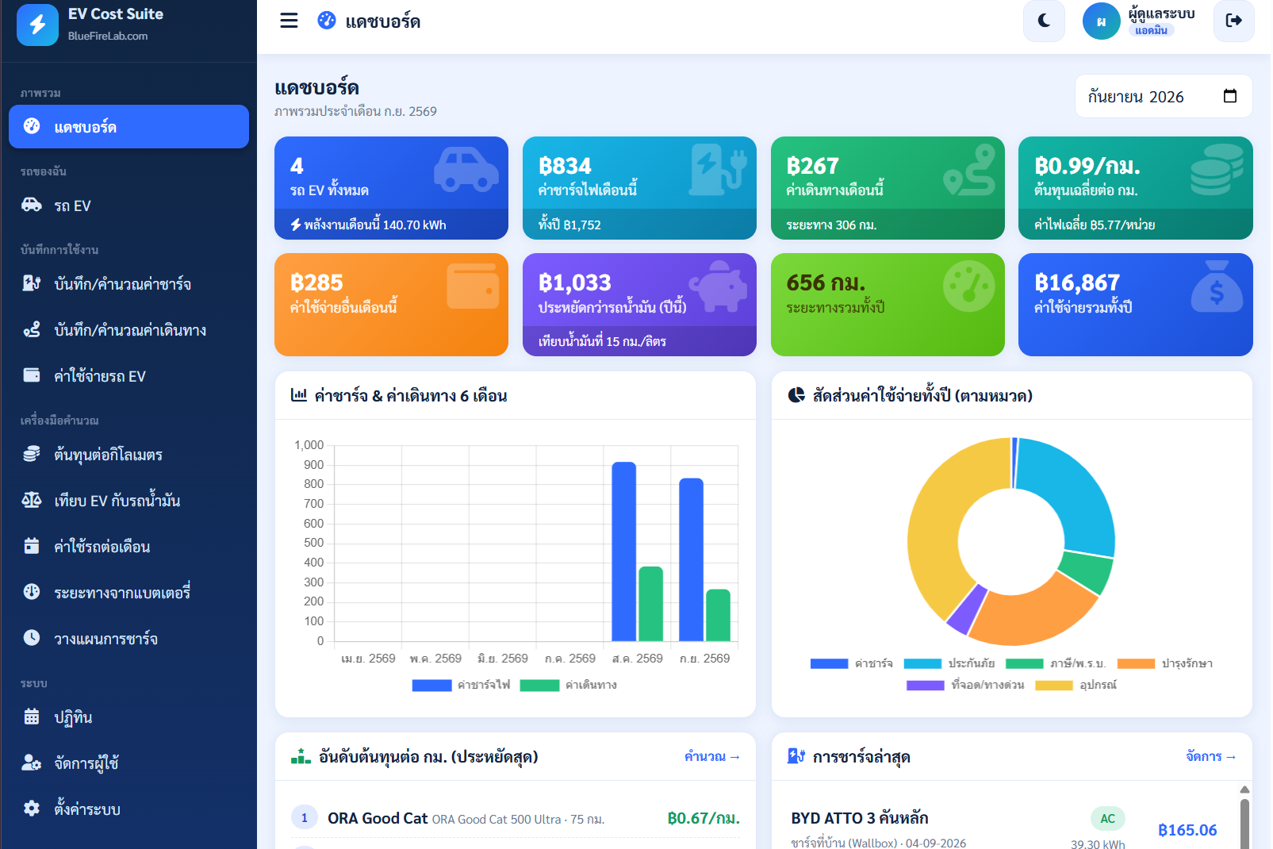Go to บันทึก/คำนวณค่าชาร์จ page
Viewport: 1273px width, 849px height.
point(128,284)
